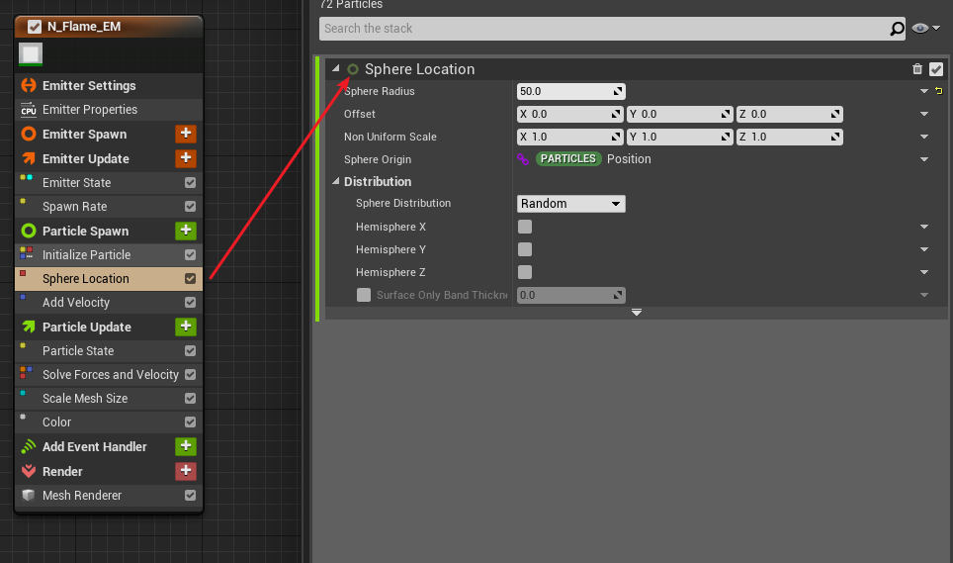
Task: Delete Sphere Location module with trash icon
Action: (917, 69)
